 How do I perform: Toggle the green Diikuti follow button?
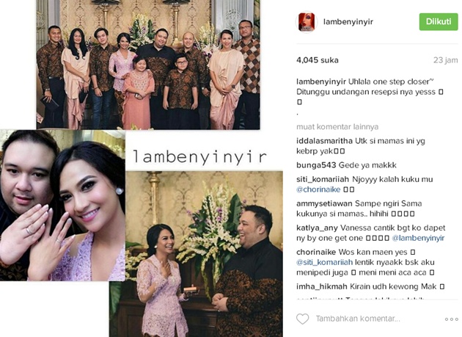tap(439, 21)
